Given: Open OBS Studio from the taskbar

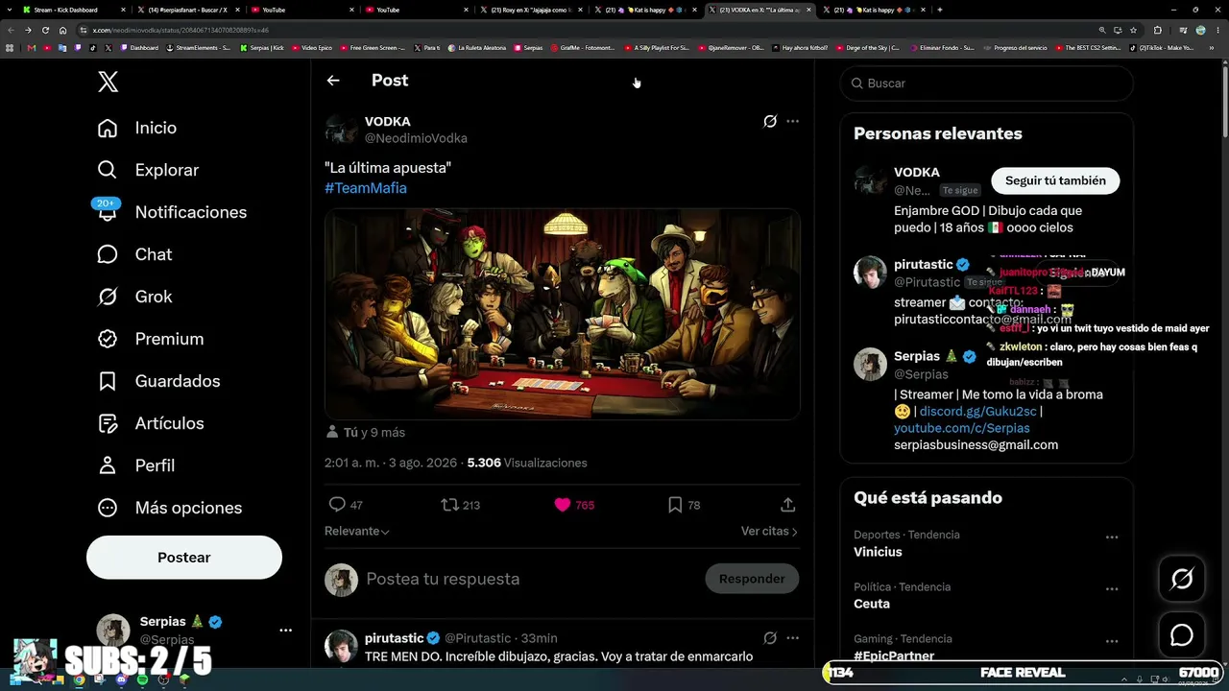Looking at the screenshot, I should (164, 680).
